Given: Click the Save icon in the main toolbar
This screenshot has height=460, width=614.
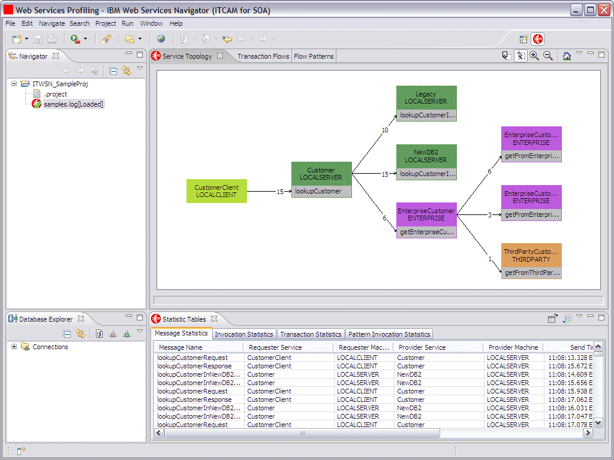Looking at the screenshot, I should (38, 38).
